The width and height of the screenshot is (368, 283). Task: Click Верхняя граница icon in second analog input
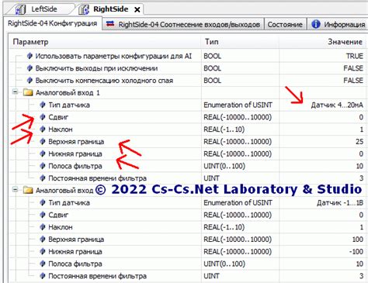43,239
